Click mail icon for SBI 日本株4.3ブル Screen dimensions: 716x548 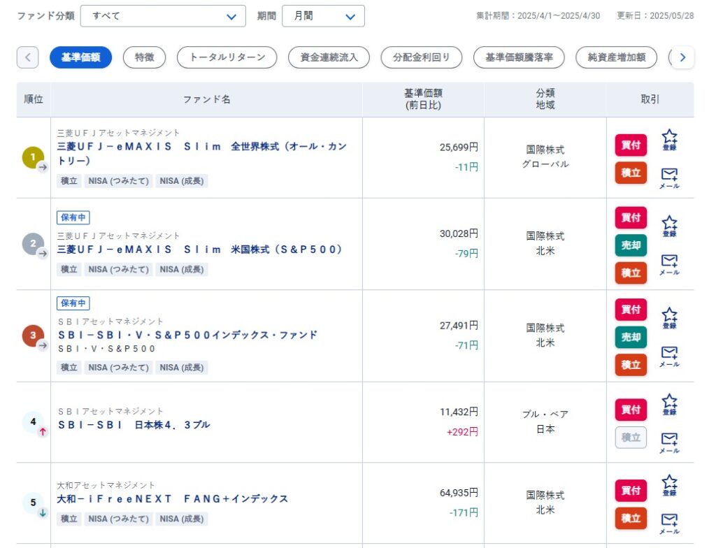(x=669, y=443)
